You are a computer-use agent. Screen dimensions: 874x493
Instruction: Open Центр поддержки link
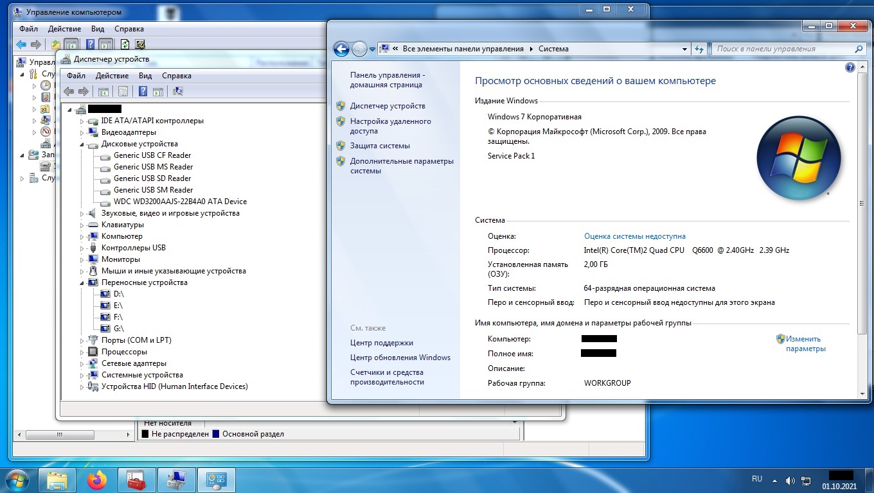point(382,343)
